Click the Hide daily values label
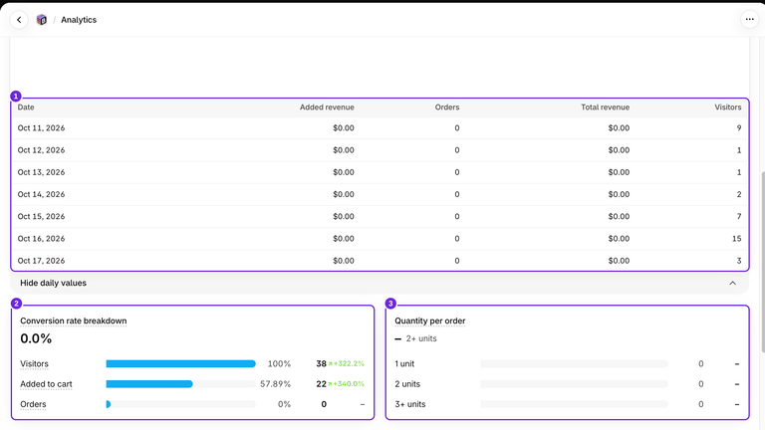This screenshot has height=430, width=765. pos(53,283)
